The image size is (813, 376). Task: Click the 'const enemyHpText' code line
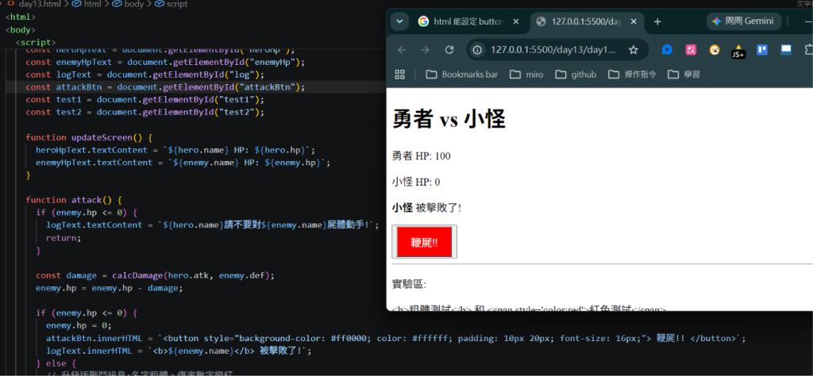coord(165,62)
